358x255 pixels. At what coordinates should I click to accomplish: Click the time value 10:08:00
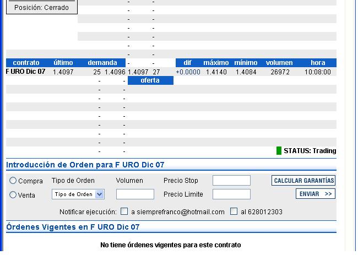click(318, 72)
